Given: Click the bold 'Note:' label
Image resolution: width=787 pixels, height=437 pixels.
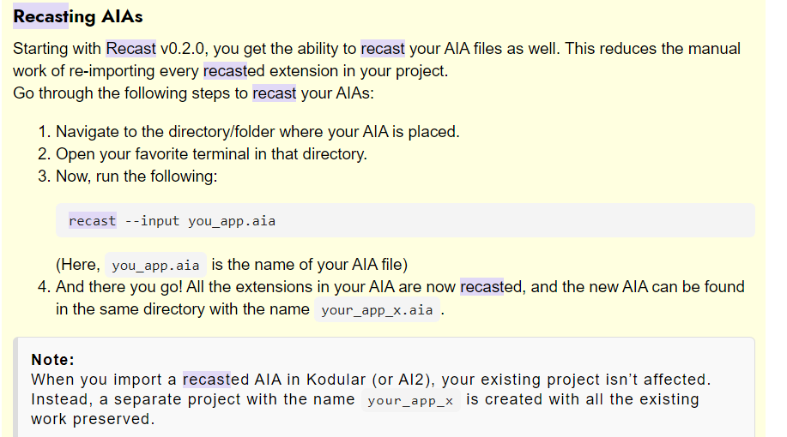Looking at the screenshot, I should 52,360.
